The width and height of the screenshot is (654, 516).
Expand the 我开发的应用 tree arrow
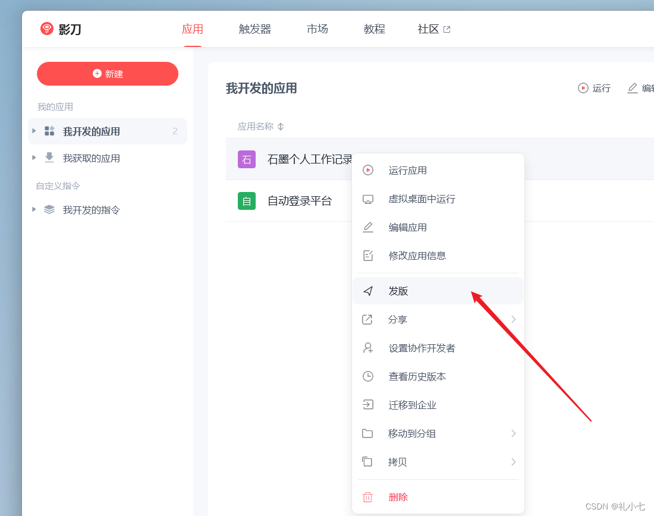coord(34,131)
